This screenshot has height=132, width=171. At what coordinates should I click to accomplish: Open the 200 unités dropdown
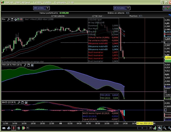[41, 8]
